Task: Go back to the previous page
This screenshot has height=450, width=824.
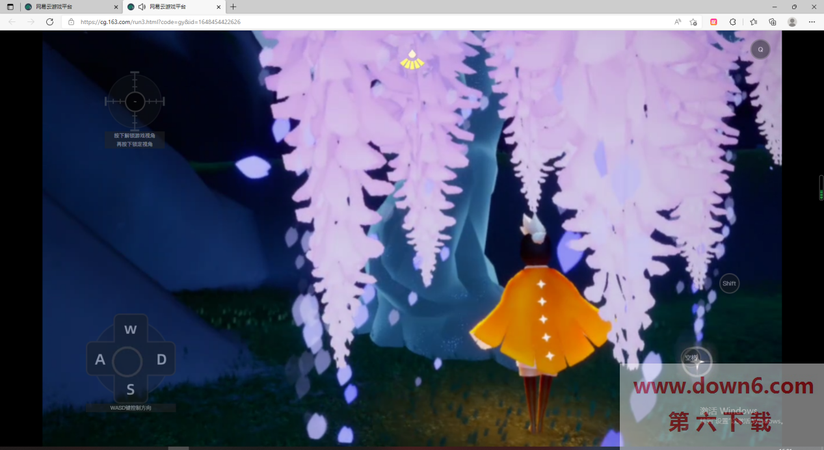Action: point(12,21)
